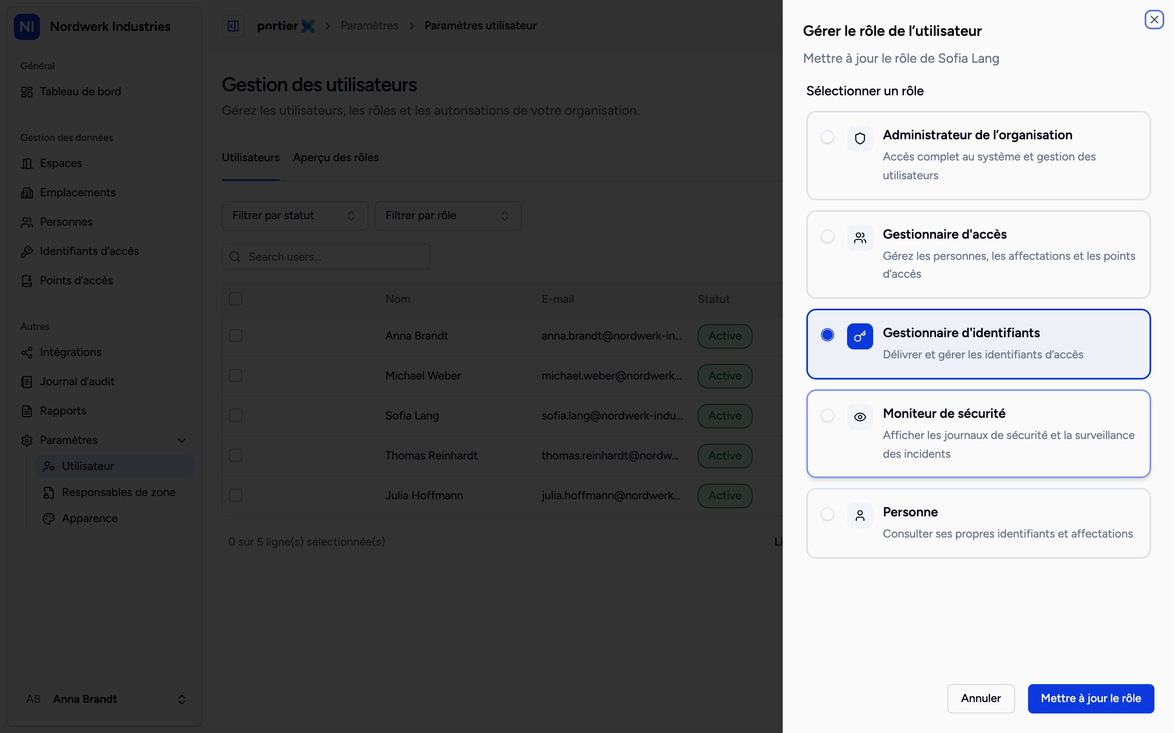The height and width of the screenshot is (733, 1174).
Task: Click the sofia.lang@nordwerk email cell
Action: pos(612,416)
